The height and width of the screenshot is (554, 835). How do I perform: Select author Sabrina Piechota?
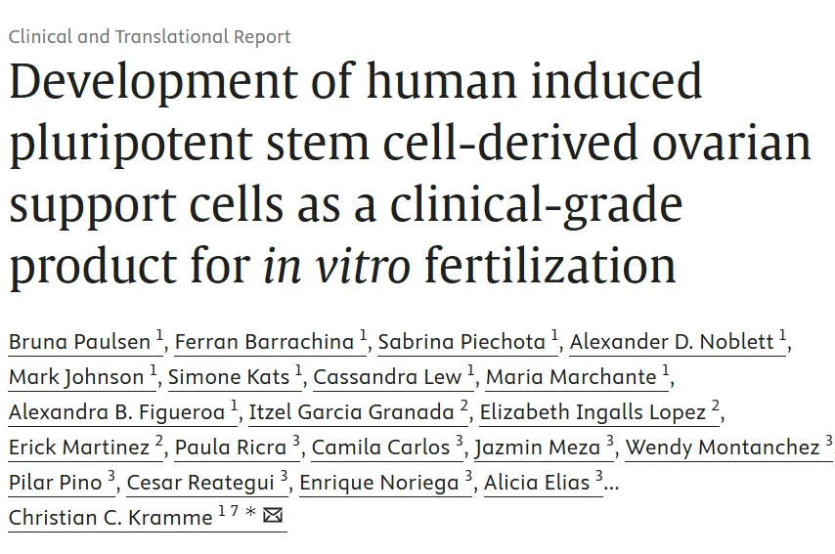tap(461, 342)
